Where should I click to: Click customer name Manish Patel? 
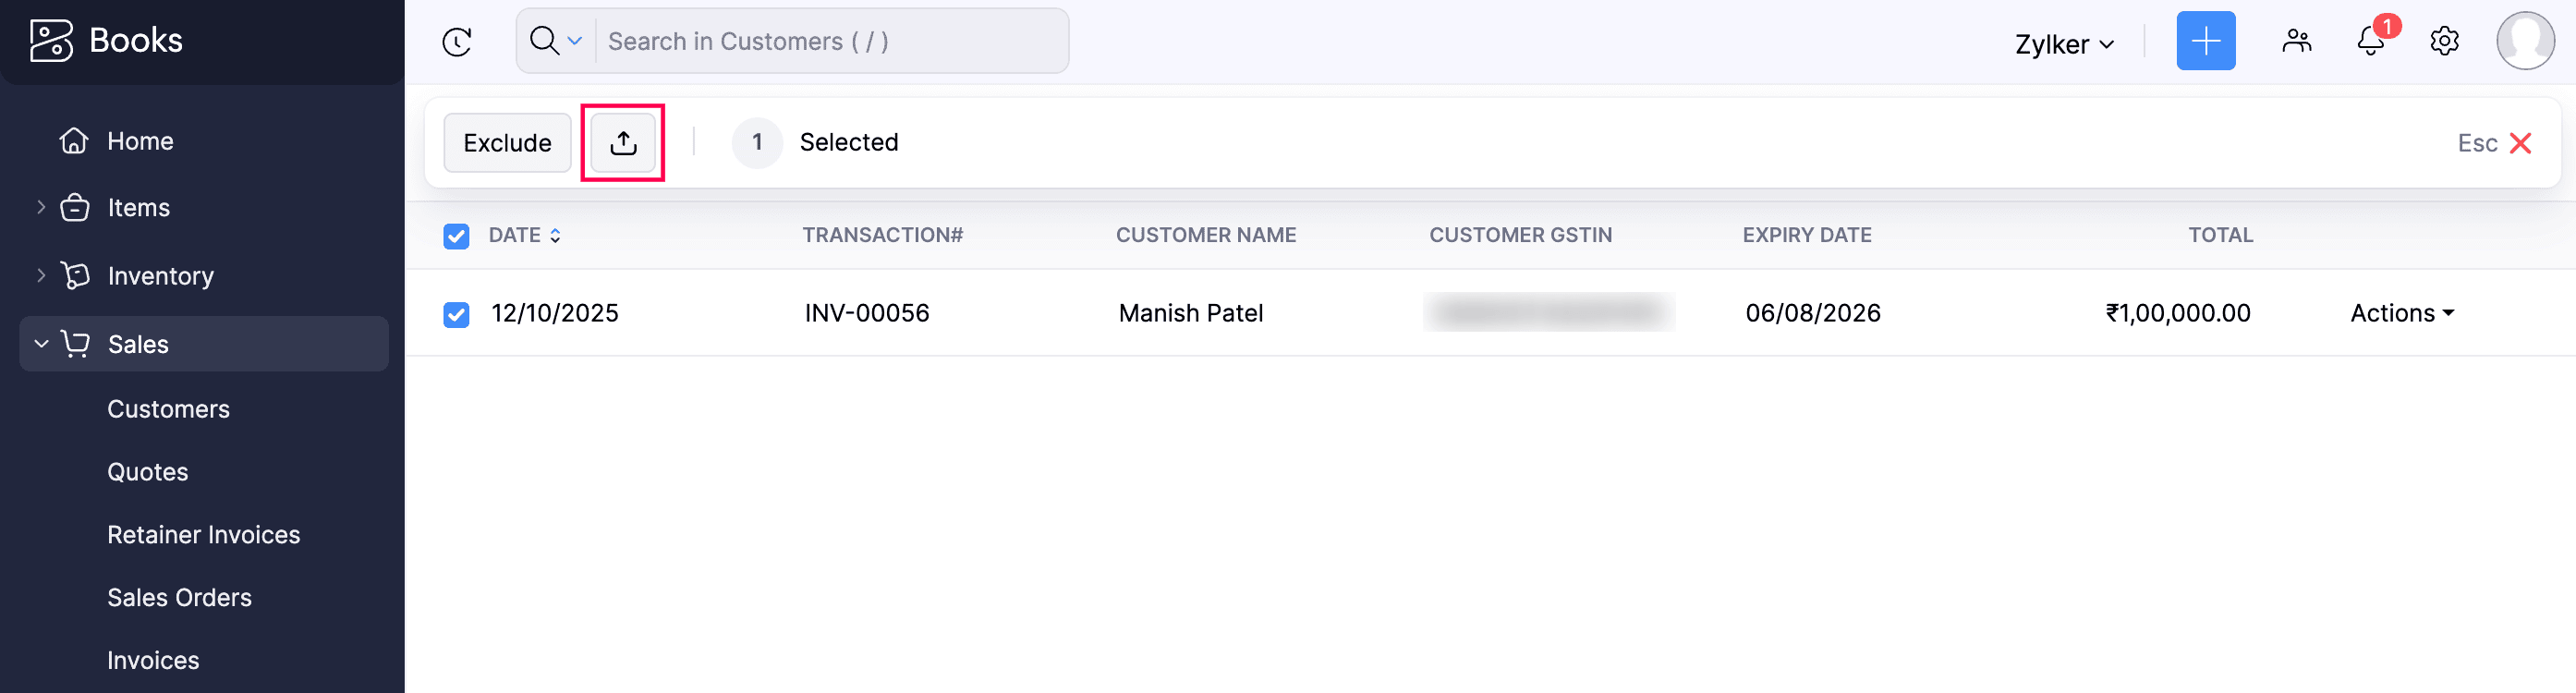pos(1190,313)
